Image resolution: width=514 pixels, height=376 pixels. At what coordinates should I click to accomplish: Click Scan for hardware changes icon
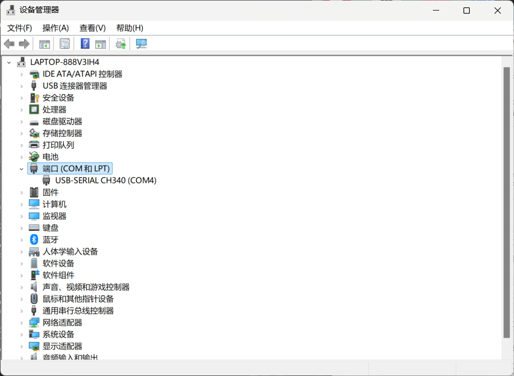point(141,44)
